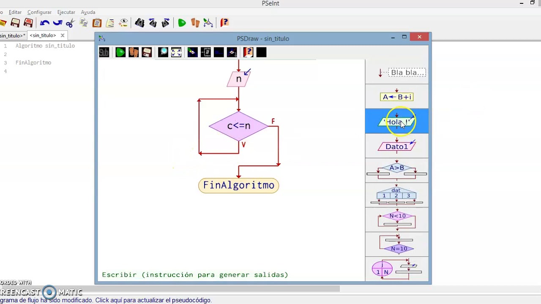Viewport: 541px width, 304px height.
Task: Switch to the sin_titulo* tab
Action: click(x=13, y=35)
